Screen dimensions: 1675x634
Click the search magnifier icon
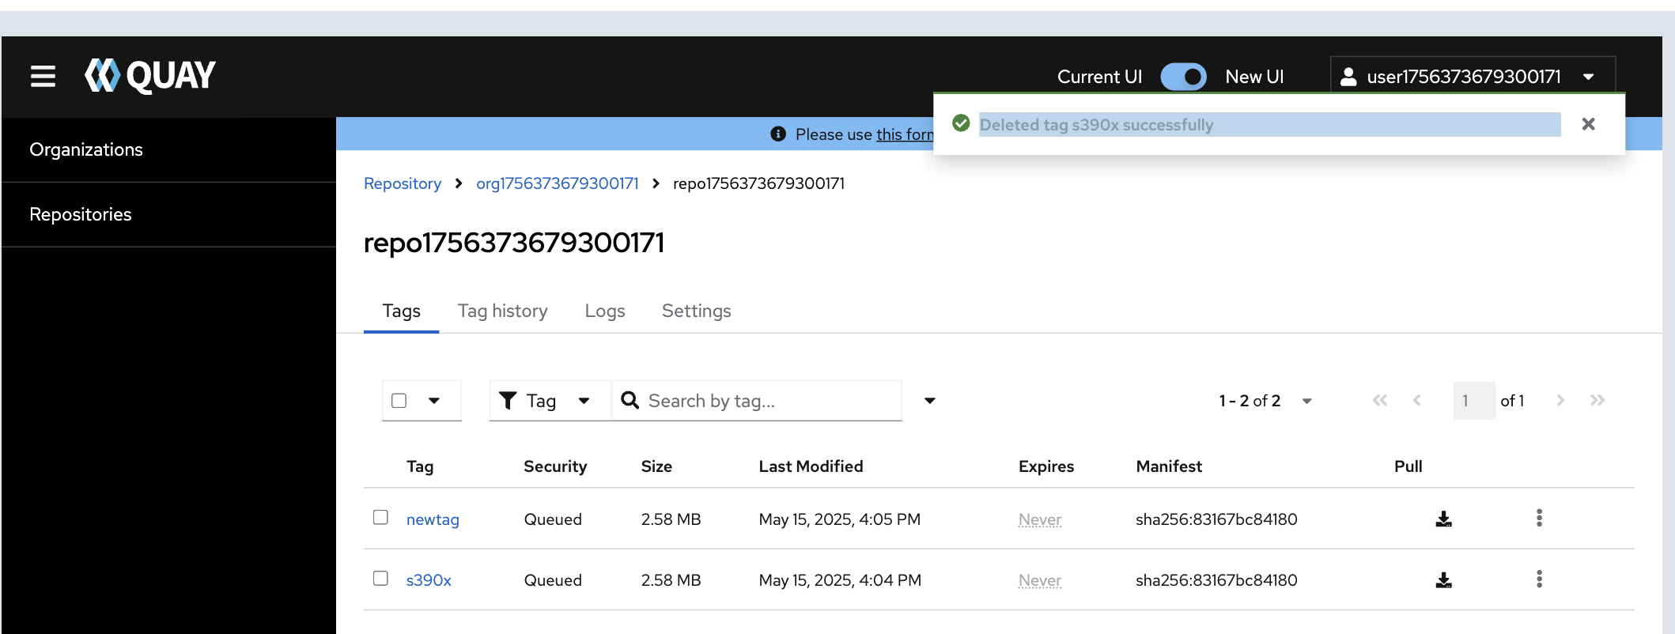pyautogui.click(x=630, y=401)
